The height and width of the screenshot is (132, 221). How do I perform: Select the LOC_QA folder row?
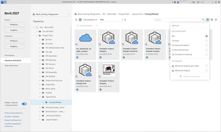click(51, 52)
